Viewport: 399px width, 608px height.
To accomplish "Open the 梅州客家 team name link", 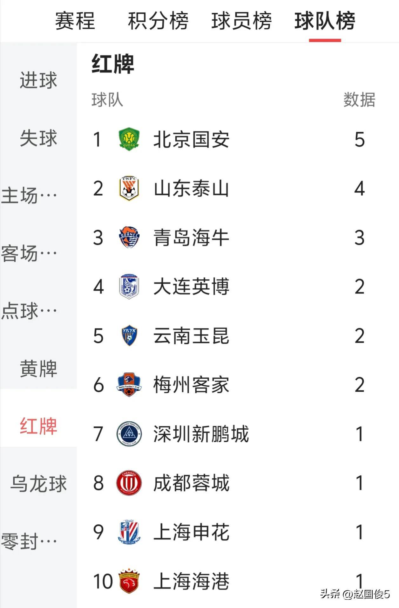I will click(191, 384).
